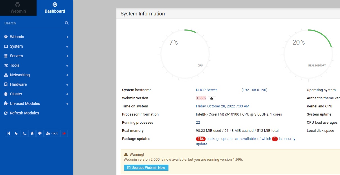Click the server stack icon beside Servers
Image resolution: width=340 pixels, height=175 pixels.
[x=6, y=56]
